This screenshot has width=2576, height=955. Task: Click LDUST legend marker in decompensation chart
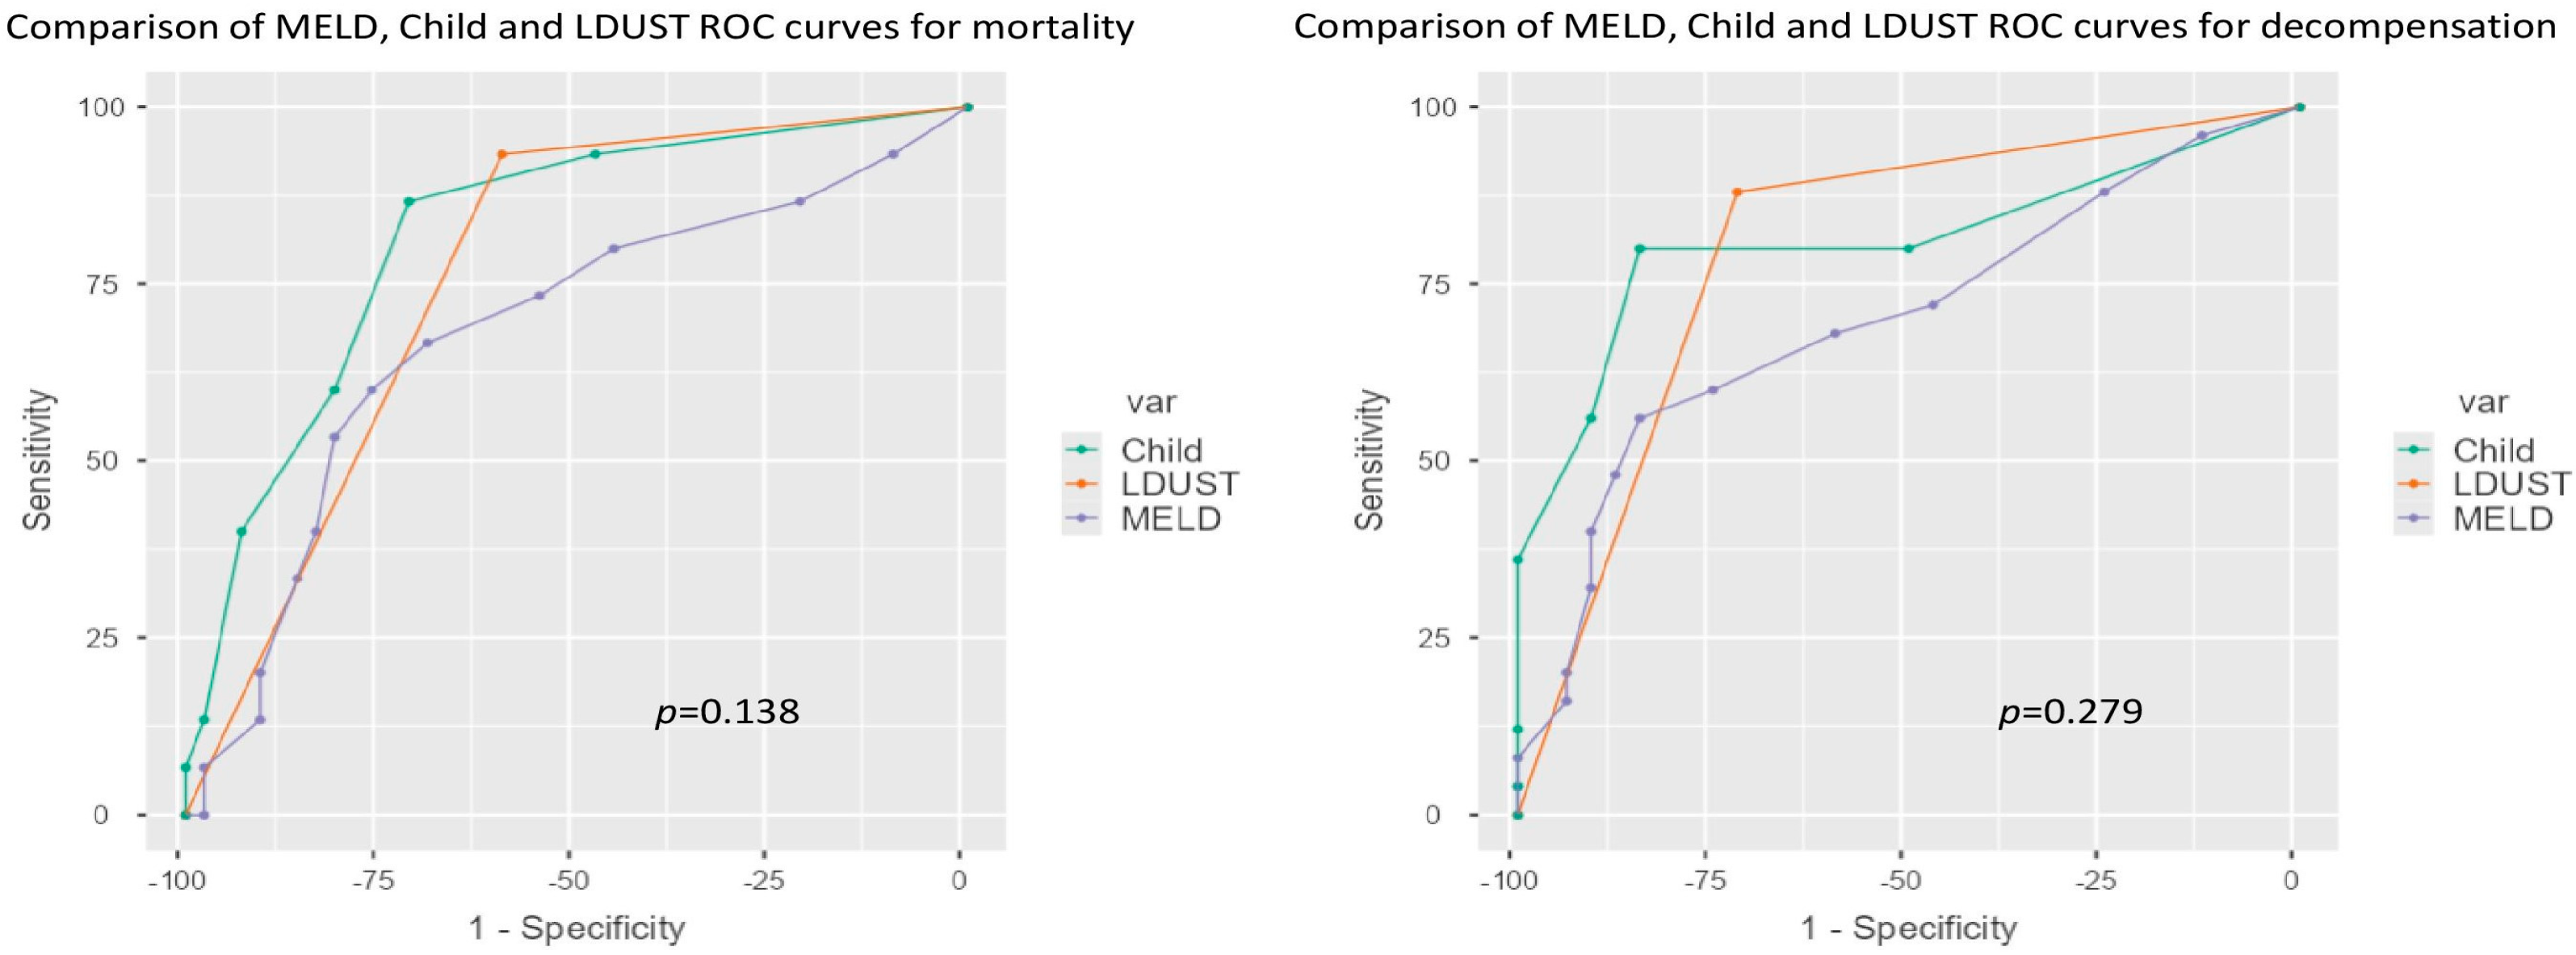point(2414,484)
